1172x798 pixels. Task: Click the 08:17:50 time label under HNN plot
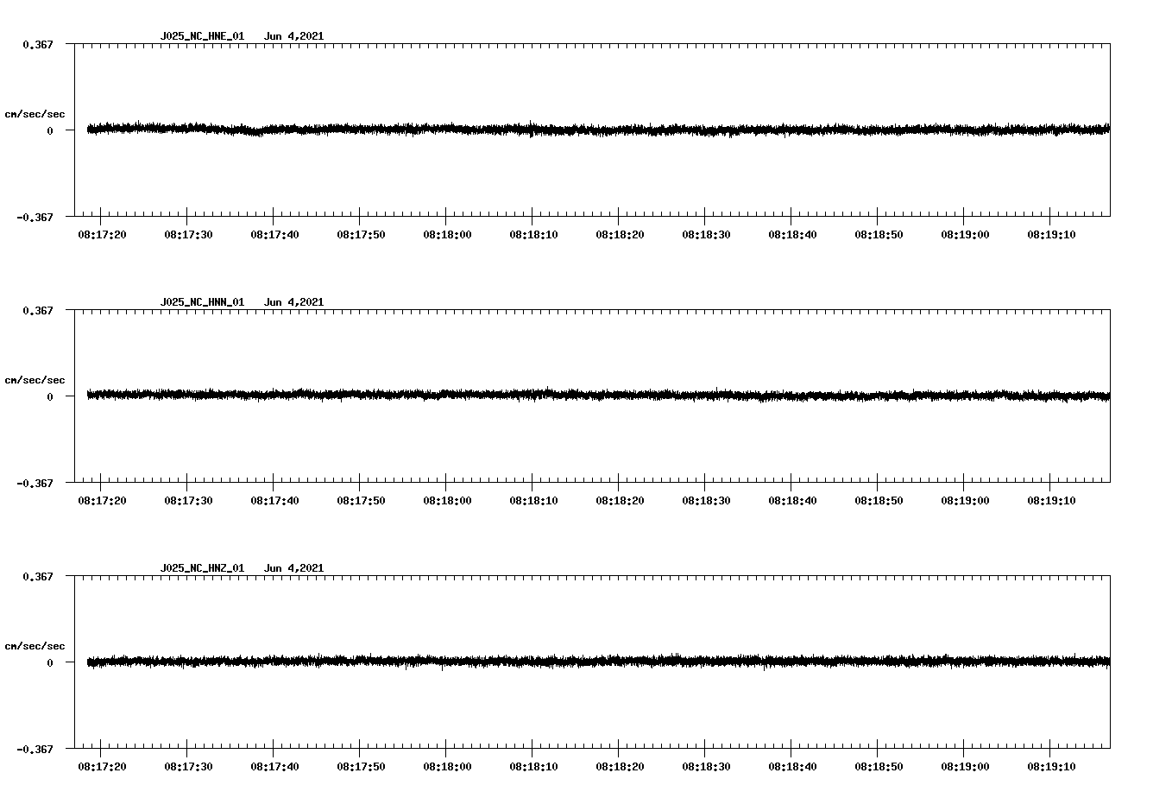pos(361,501)
